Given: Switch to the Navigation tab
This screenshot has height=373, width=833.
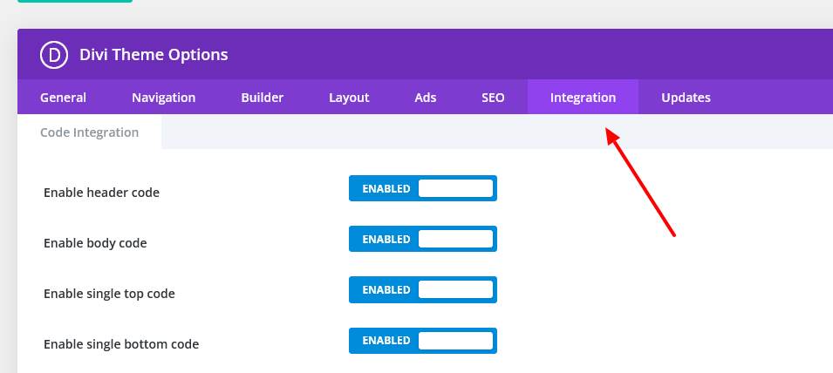Looking at the screenshot, I should [x=163, y=98].
